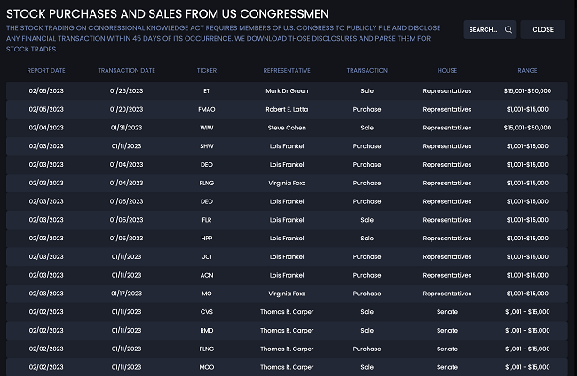Select transaction date 01/31/2023
This screenshot has width=577, height=376.
126,128
